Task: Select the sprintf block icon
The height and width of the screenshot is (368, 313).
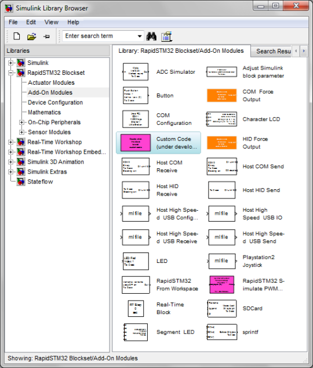Action: [x=222, y=332]
